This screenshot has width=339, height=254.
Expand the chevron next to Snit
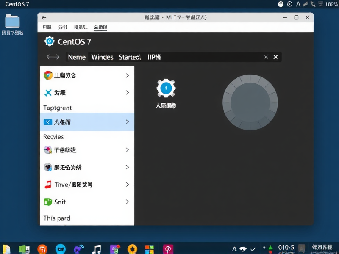(x=128, y=202)
